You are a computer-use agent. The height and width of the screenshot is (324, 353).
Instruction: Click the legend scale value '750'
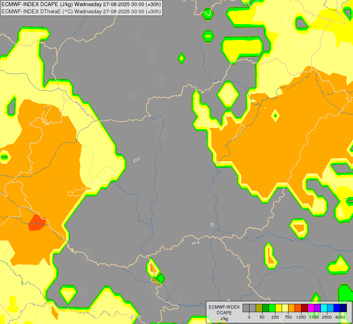[x=288, y=317]
